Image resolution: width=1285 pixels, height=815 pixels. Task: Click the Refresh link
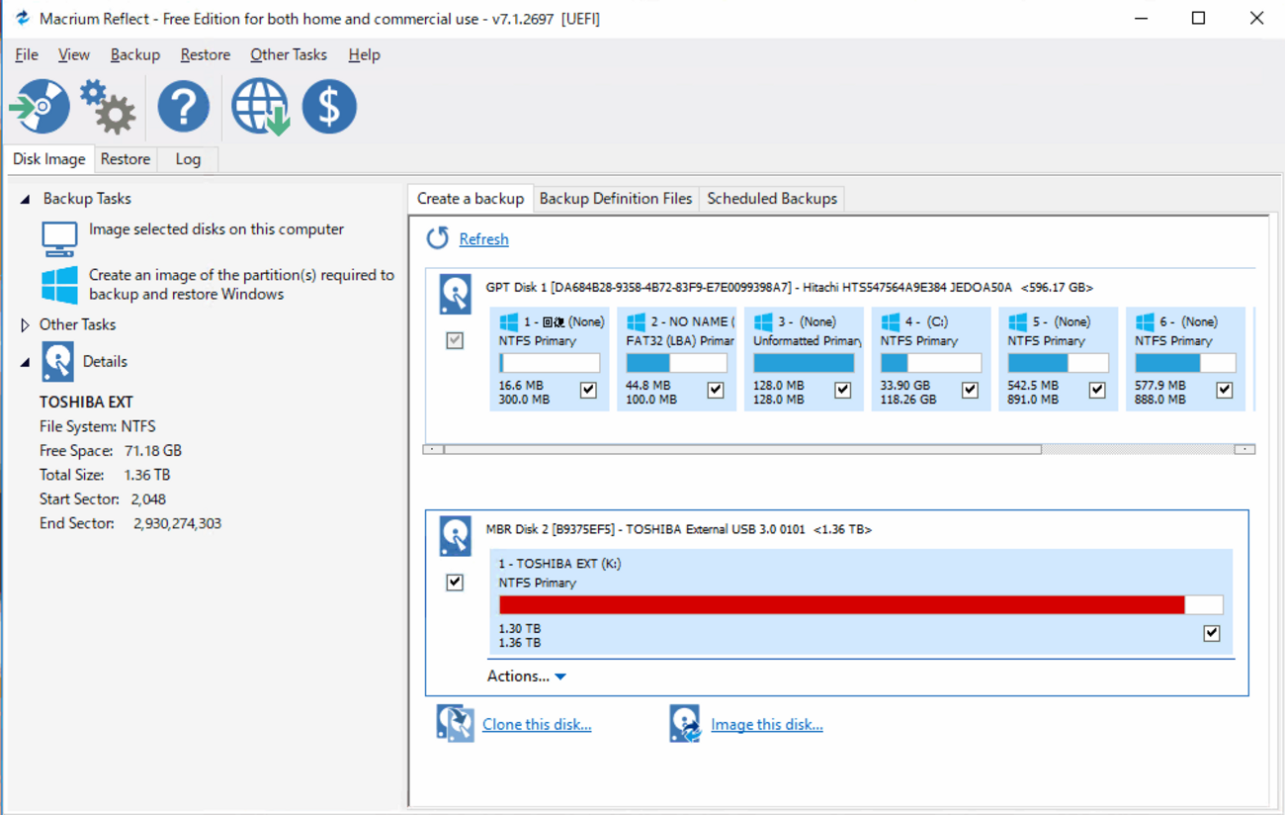coord(483,239)
